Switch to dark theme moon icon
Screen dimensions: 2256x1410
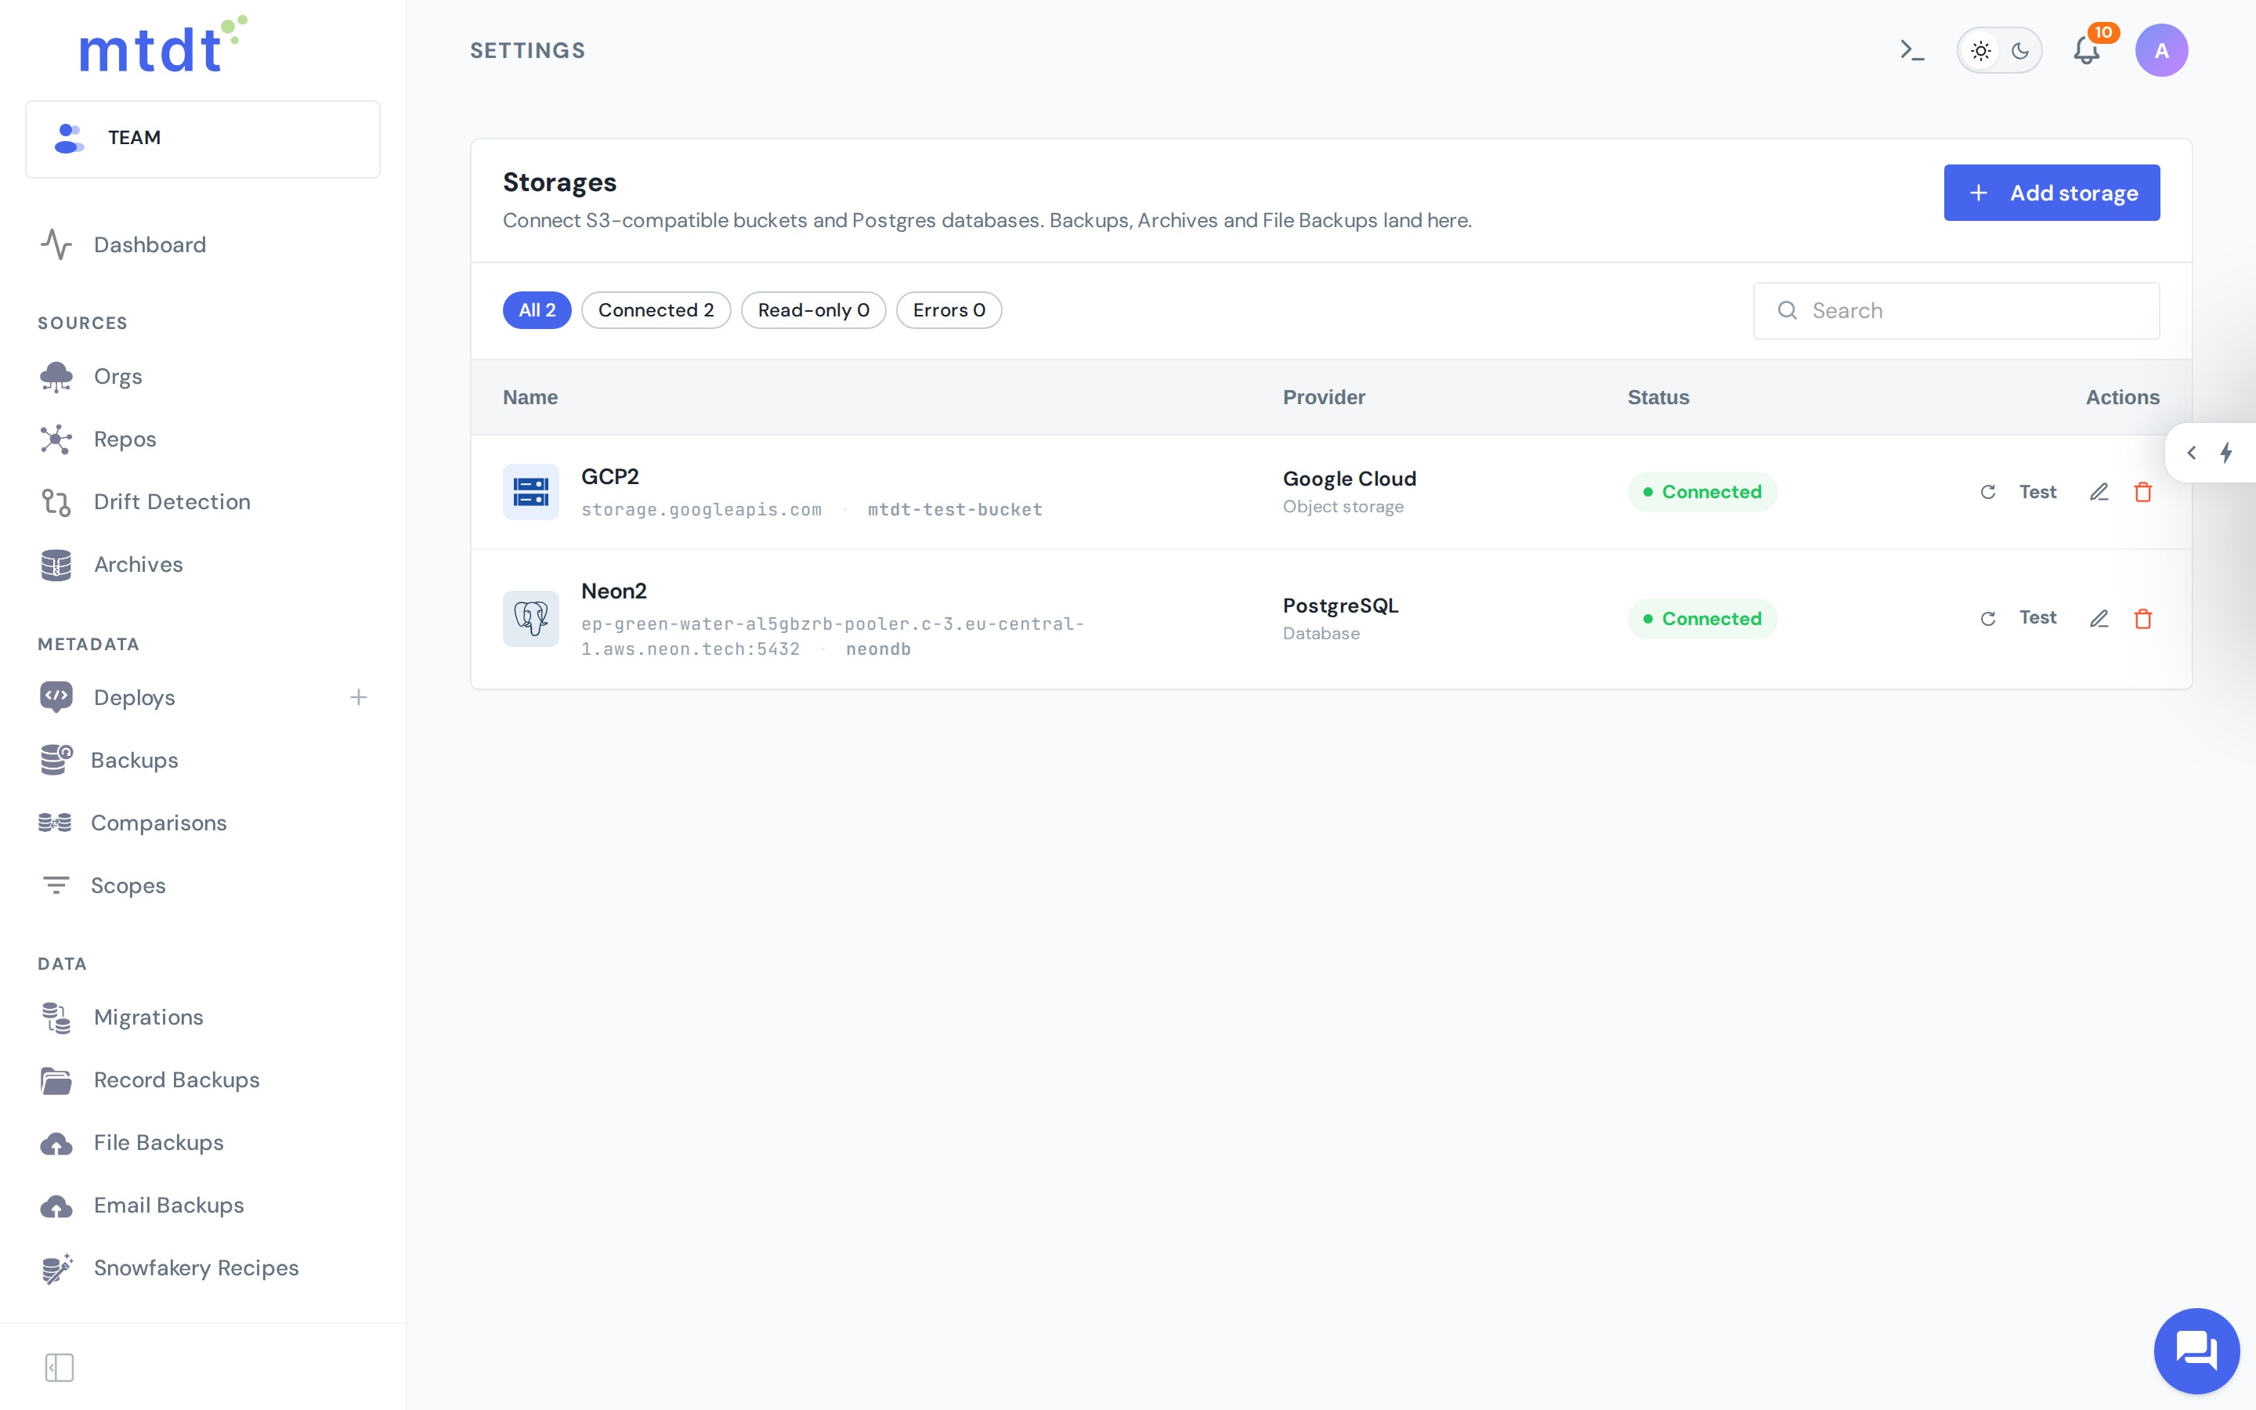(2020, 50)
